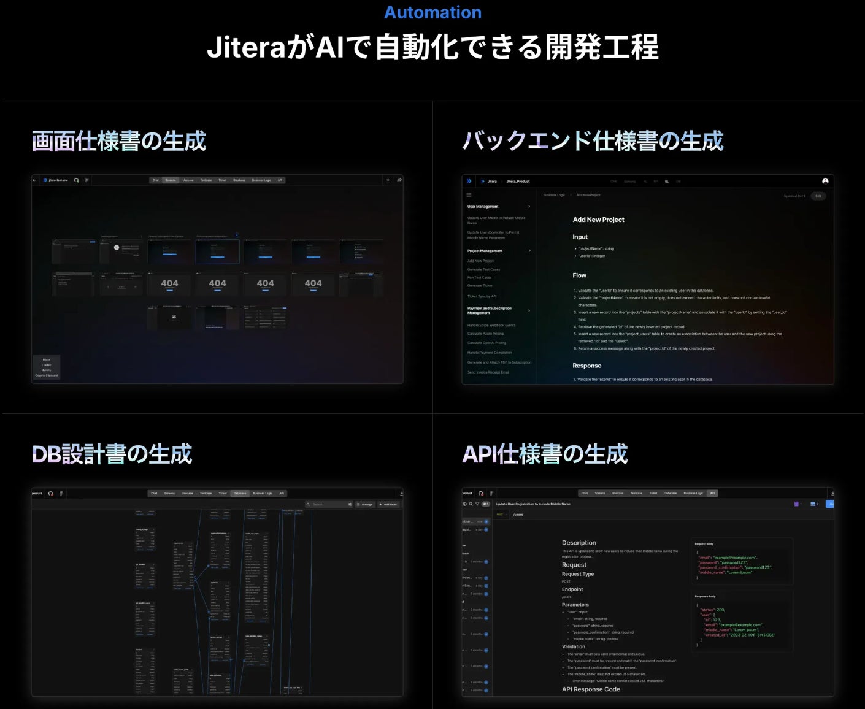865x709 pixels.
Task: Click the Arrange button in DB design
Action: pyautogui.click(x=365, y=504)
